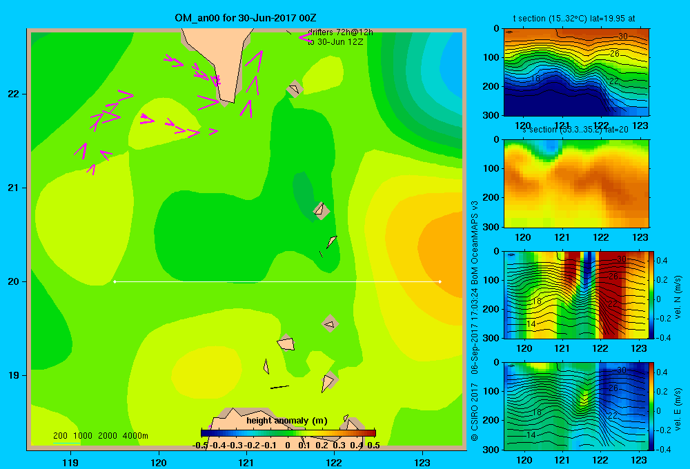
Task: Click latitude tick label "19" on main map
Action: 13,375
